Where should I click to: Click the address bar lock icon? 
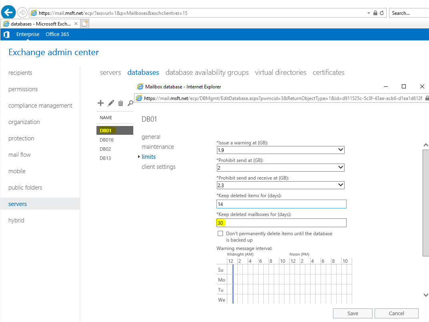375,13
